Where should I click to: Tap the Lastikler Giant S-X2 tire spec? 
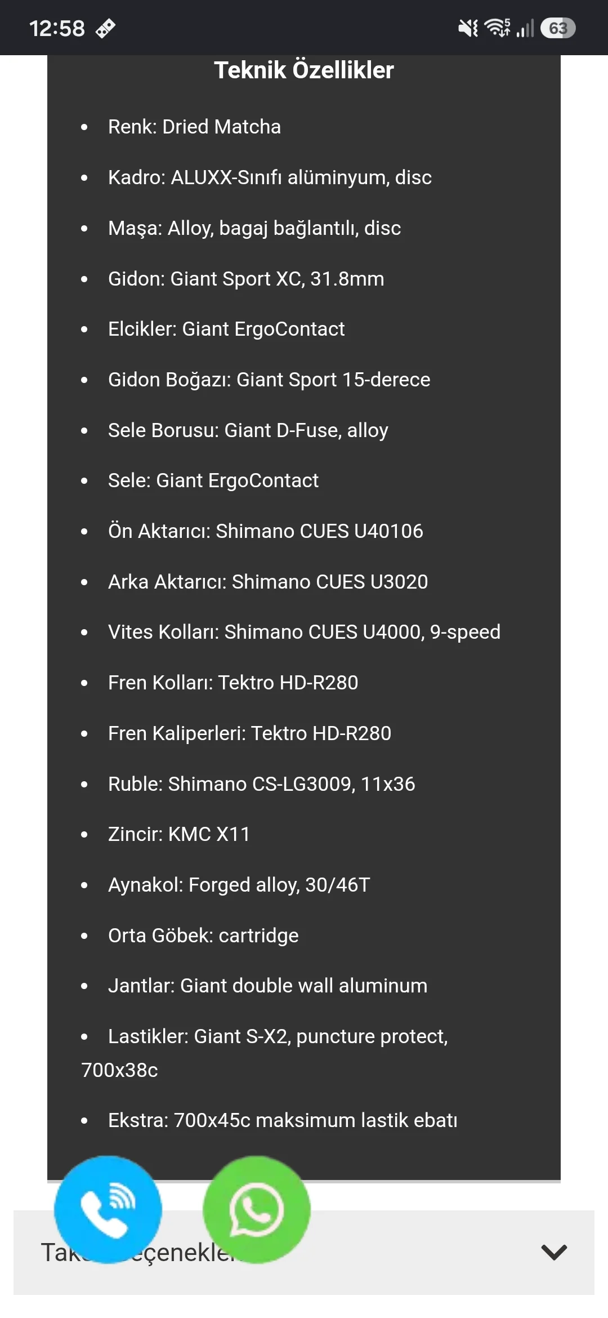265,1053
